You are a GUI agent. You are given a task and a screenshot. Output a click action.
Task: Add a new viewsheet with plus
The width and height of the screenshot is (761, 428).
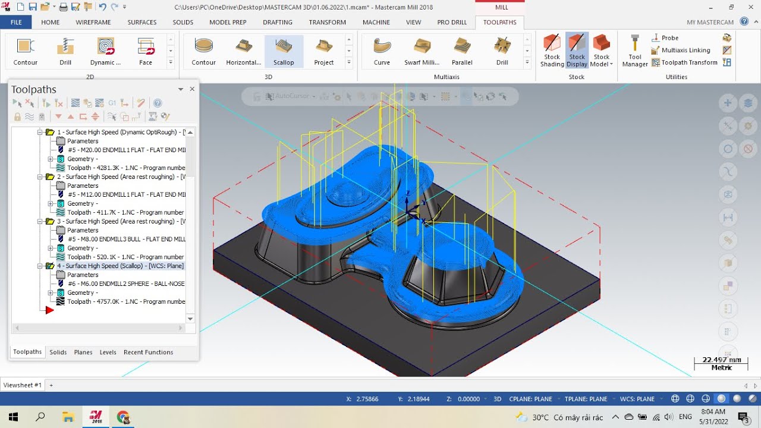[x=51, y=385]
